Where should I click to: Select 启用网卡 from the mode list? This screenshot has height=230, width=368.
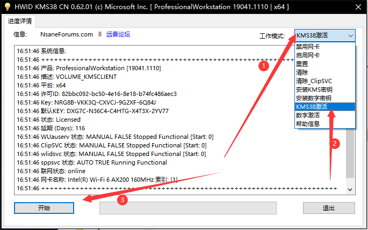(x=325, y=55)
